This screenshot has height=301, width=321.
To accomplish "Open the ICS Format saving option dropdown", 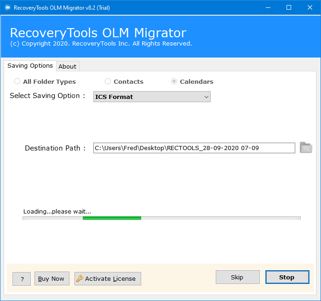I will point(152,97).
